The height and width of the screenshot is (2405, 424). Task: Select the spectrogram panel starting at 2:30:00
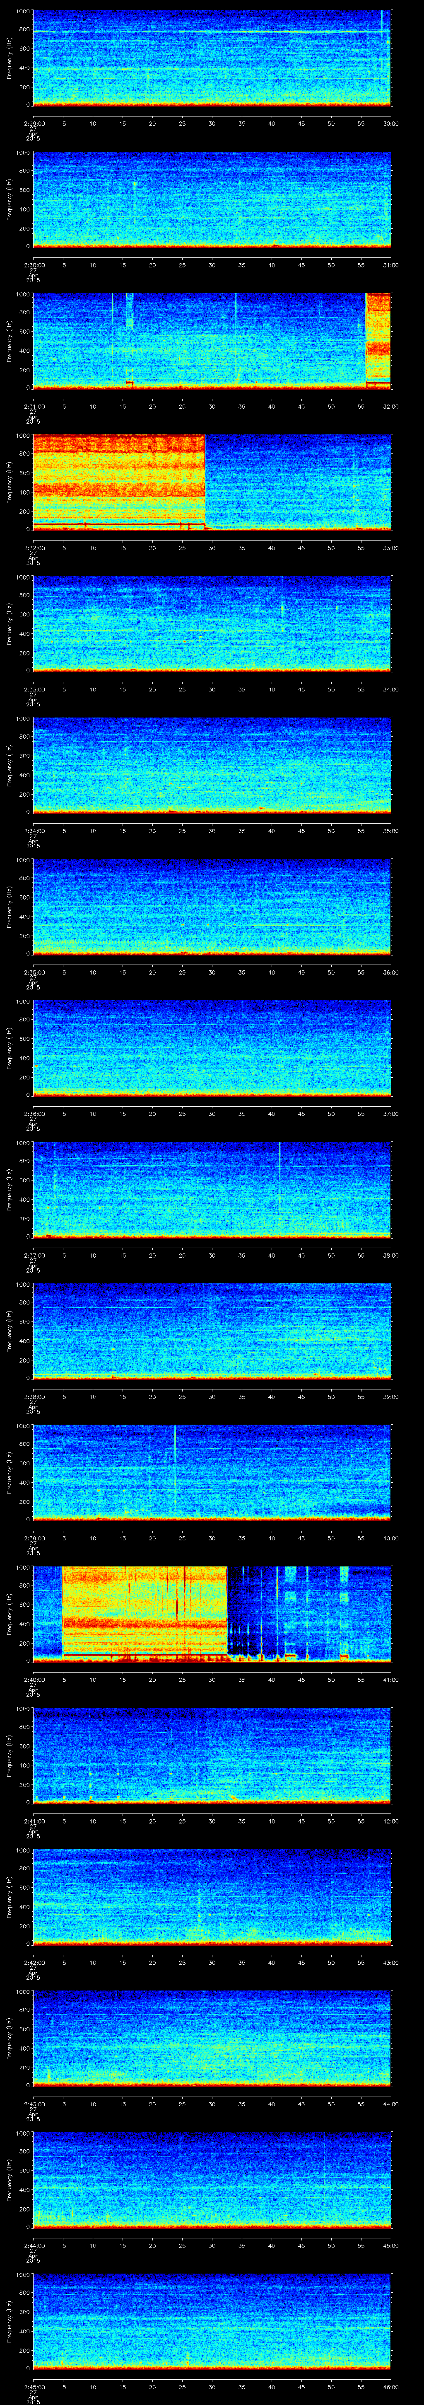tap(212, 199)
